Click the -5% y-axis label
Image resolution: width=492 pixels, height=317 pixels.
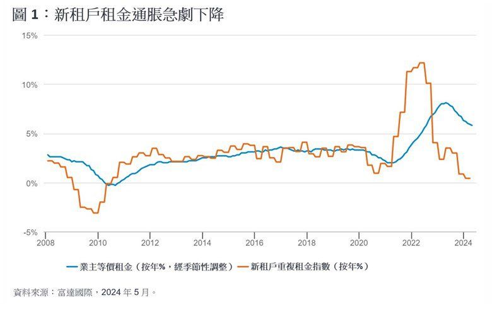pyautogui.click(x=30, y=233)
